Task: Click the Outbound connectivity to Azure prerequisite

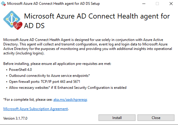Action: click(x=49, y=76)
